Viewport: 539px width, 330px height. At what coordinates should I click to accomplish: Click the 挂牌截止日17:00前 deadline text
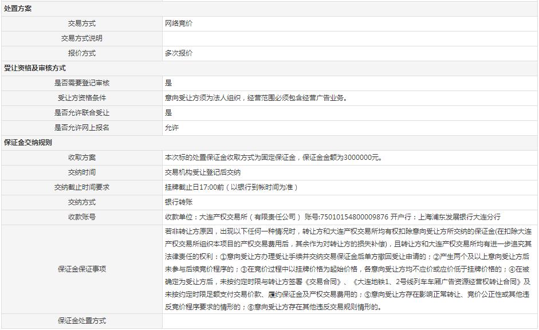point(231,187)
